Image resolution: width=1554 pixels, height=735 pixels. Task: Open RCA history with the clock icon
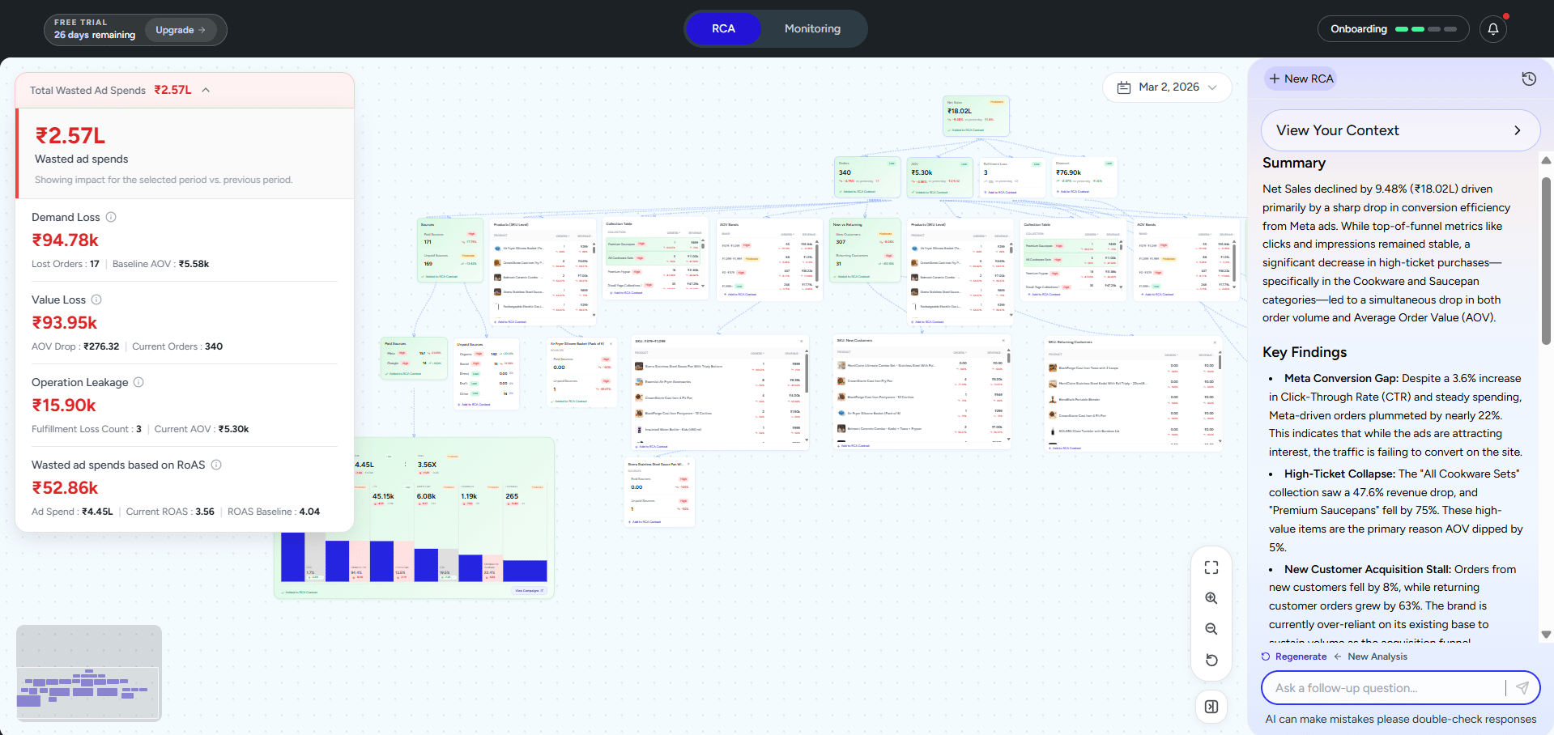click(1529, 79)
